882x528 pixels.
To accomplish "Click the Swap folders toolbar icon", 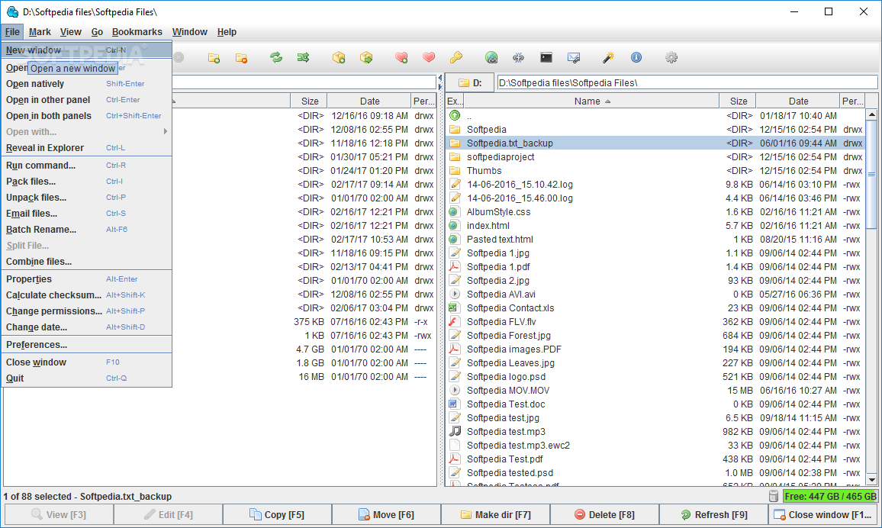I will tap(275, 57).
